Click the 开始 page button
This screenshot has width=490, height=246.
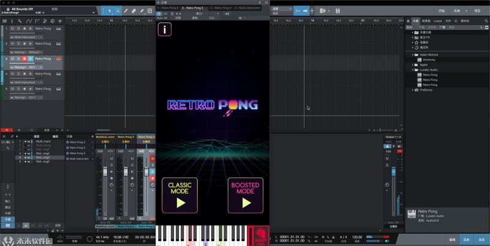click(441, 11)
